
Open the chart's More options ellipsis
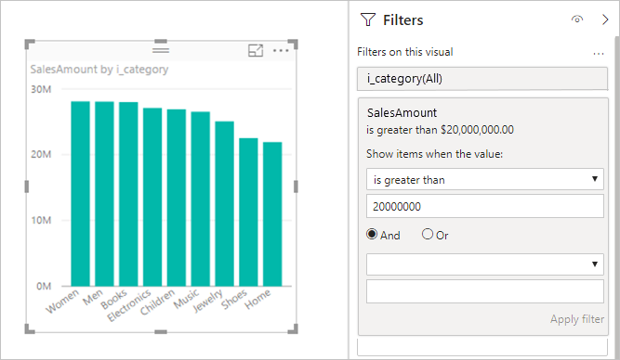pos(281,50)
